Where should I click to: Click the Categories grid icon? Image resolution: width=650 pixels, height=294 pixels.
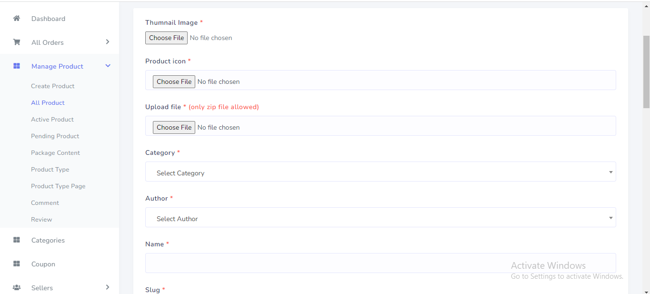(17, 240)
